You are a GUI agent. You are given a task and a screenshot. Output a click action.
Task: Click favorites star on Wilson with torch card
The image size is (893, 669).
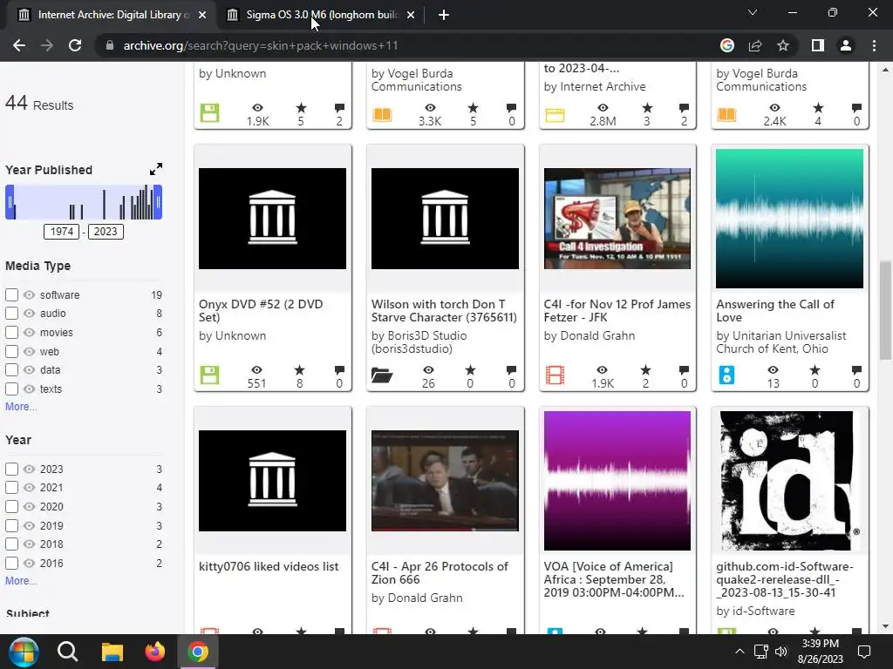click(x=470, y=369)
